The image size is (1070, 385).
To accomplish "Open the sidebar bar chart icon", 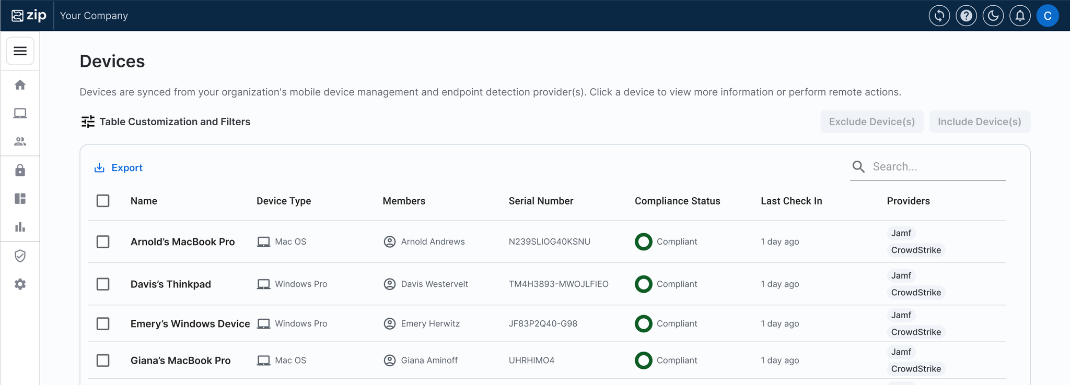I will (x=20, y=227).
